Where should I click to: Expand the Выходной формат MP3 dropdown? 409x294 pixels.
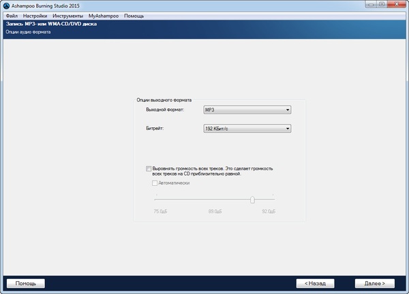click(x=247, y=110)
